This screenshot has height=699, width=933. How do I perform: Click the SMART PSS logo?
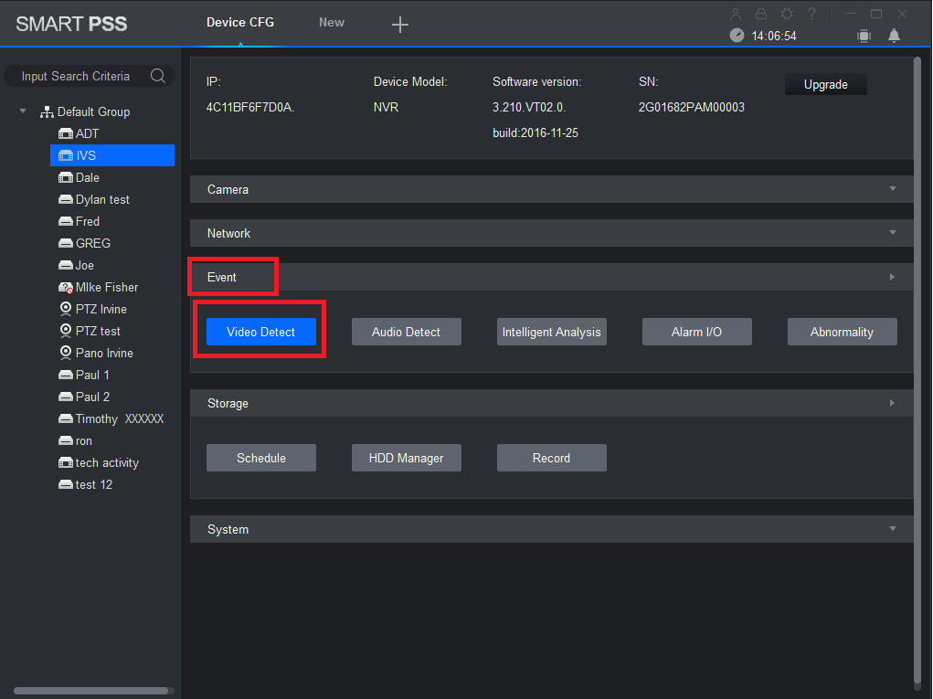71,24
